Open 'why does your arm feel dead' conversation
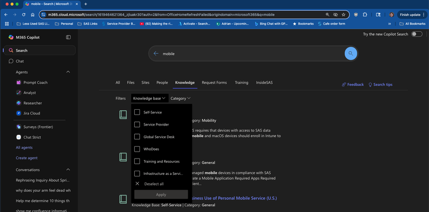The height and width of the screenshot is (212, 429). (43, 190)
